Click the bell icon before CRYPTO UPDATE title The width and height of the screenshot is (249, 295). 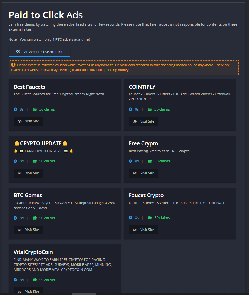point(17,143)
